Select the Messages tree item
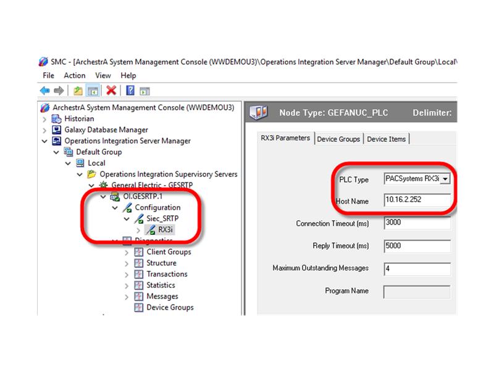Viewport: 494px width, 370px height. click(x=162, y=297)
